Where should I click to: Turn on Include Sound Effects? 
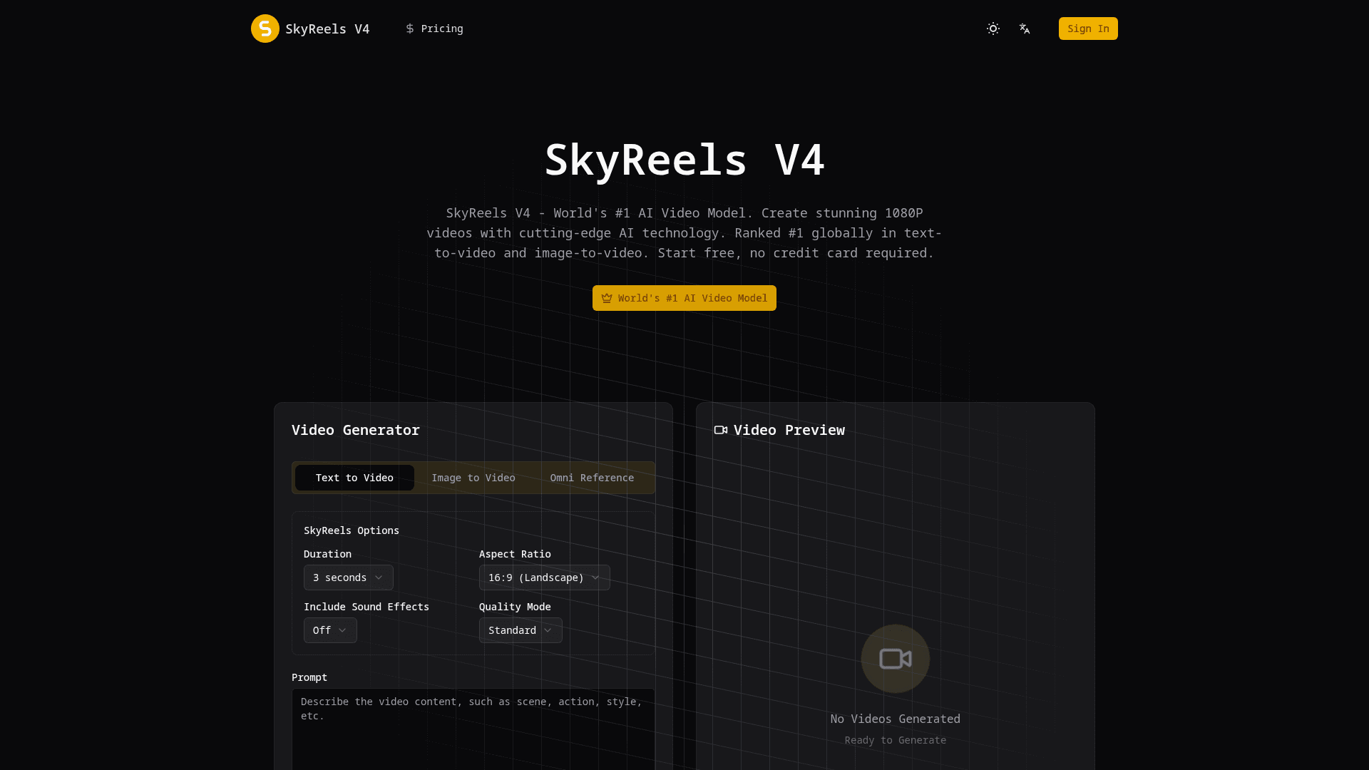click(x=329, y=630)
